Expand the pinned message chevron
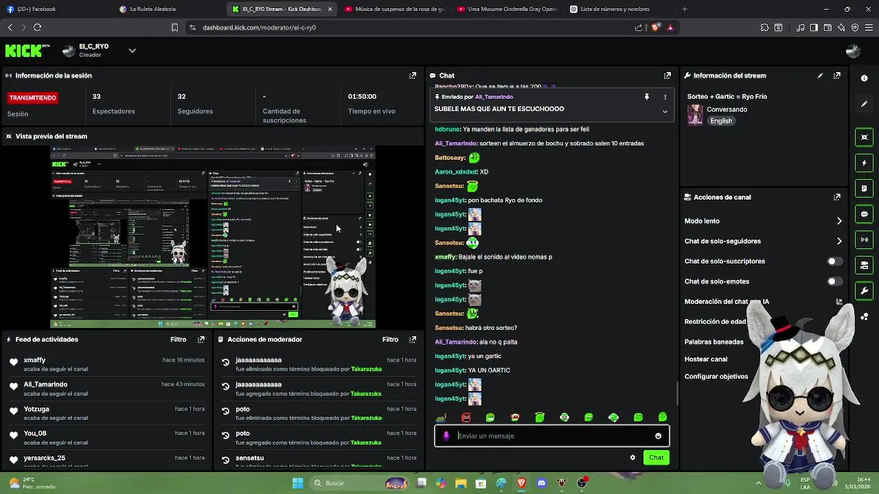 (665, 110)
